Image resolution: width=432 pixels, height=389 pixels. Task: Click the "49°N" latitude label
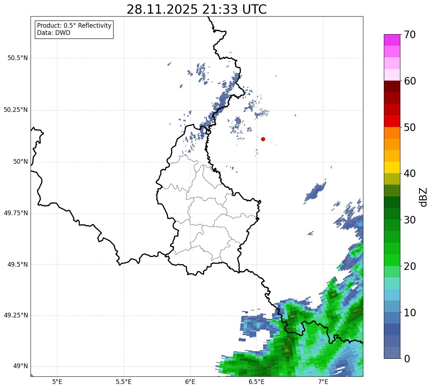coord(20,366)
